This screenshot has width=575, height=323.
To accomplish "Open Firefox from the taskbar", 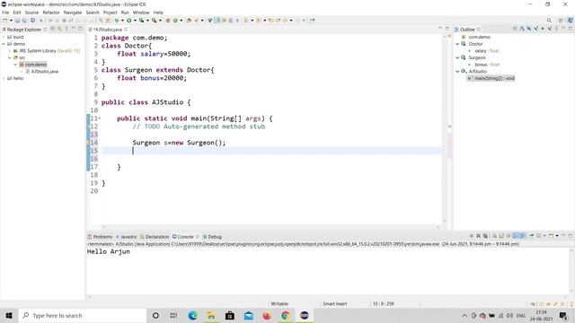I will 267,315.
